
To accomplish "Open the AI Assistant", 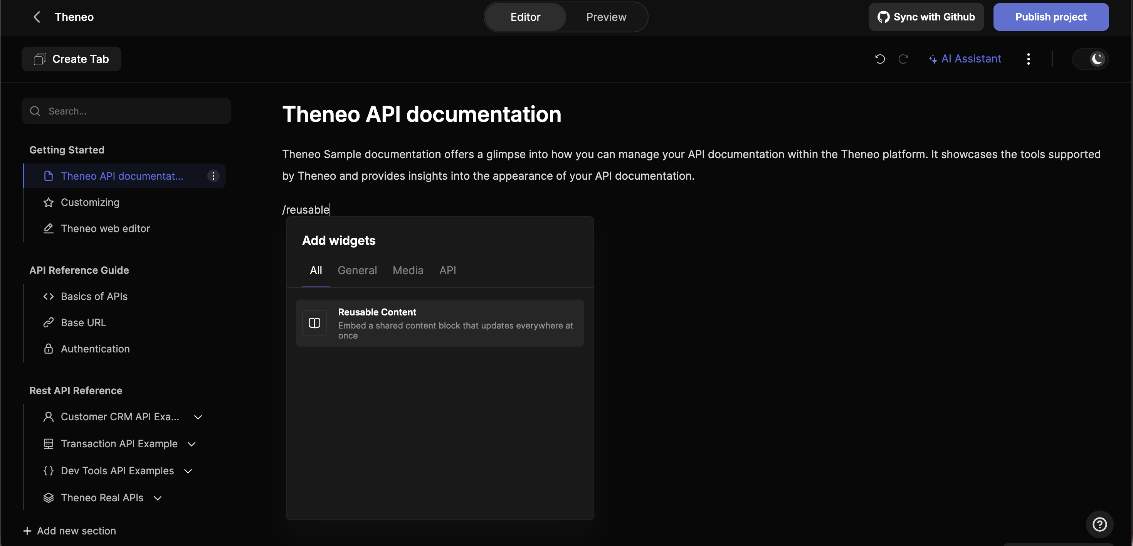I will click(x=965, y=59).
